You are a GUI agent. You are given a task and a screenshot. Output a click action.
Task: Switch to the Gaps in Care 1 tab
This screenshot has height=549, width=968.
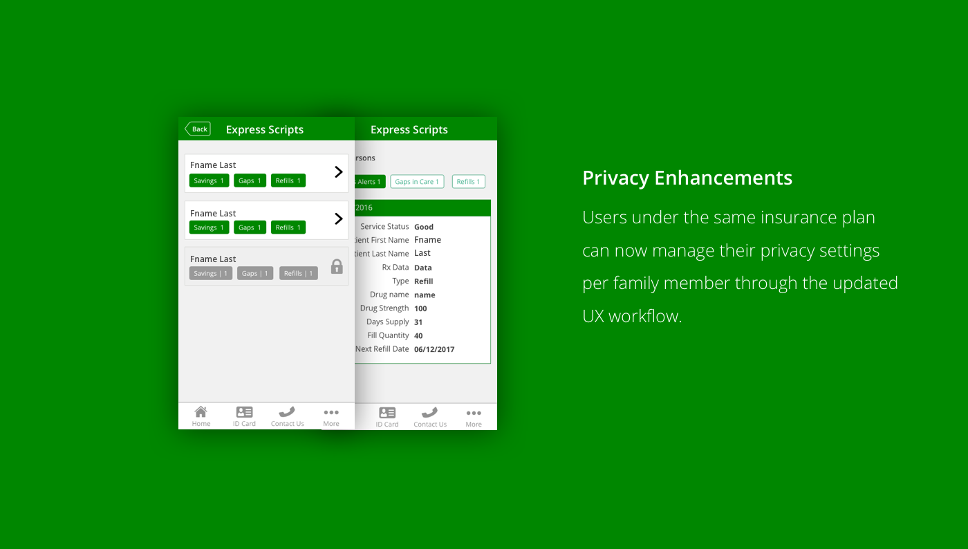417,182
